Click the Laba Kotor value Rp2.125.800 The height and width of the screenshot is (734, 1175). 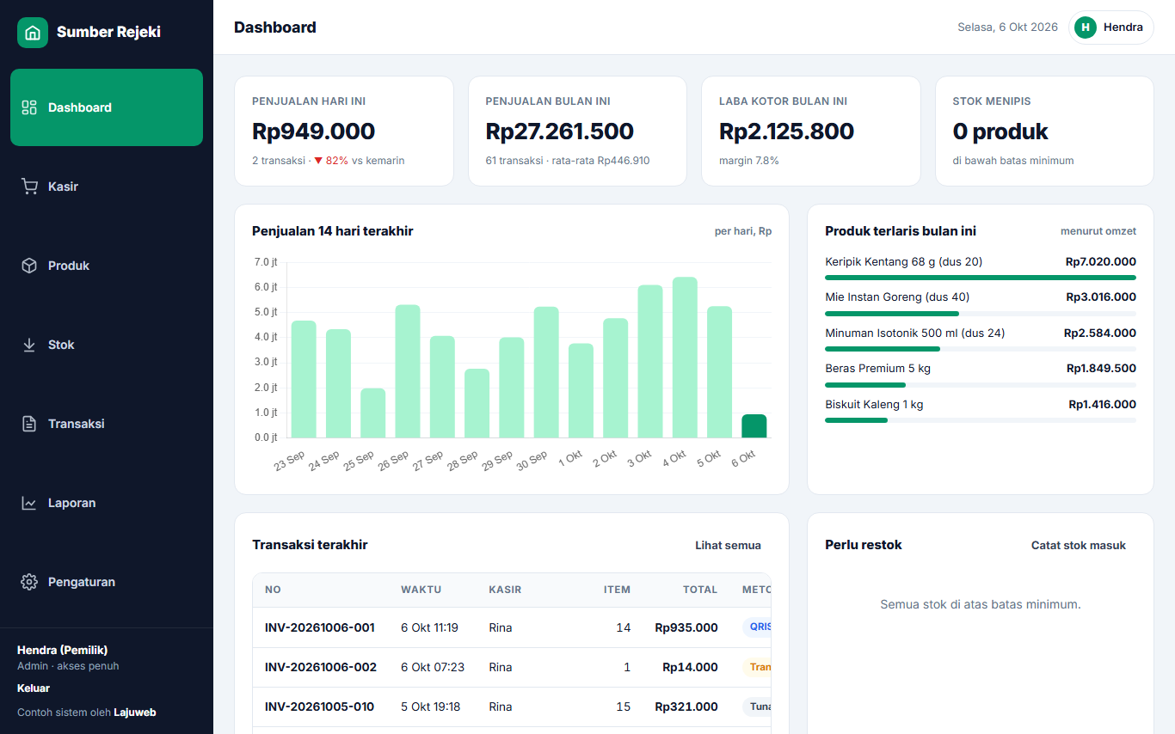coord(787,132)
